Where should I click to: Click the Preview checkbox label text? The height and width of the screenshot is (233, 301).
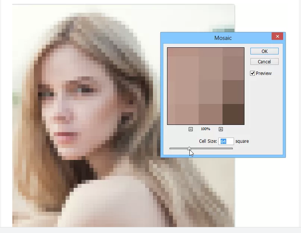tap(263, 73)
